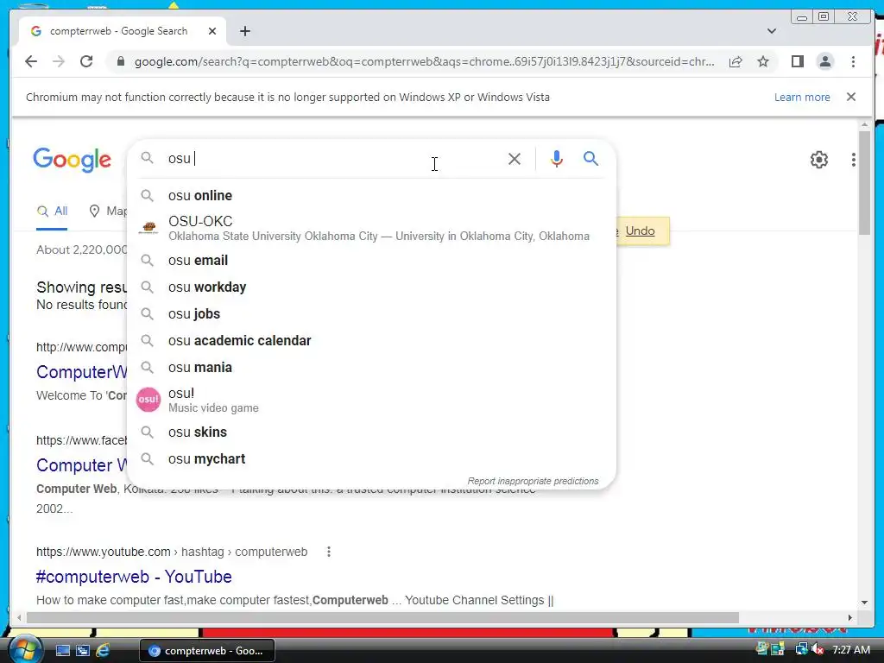Click the compterrweb taskbar button
This screenshot has height=663, width=884.
pyautogui.click(x=207, y=651)
